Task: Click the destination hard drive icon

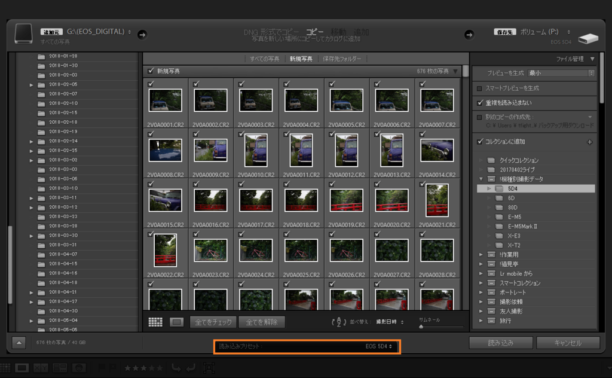Action: [588, 38]
